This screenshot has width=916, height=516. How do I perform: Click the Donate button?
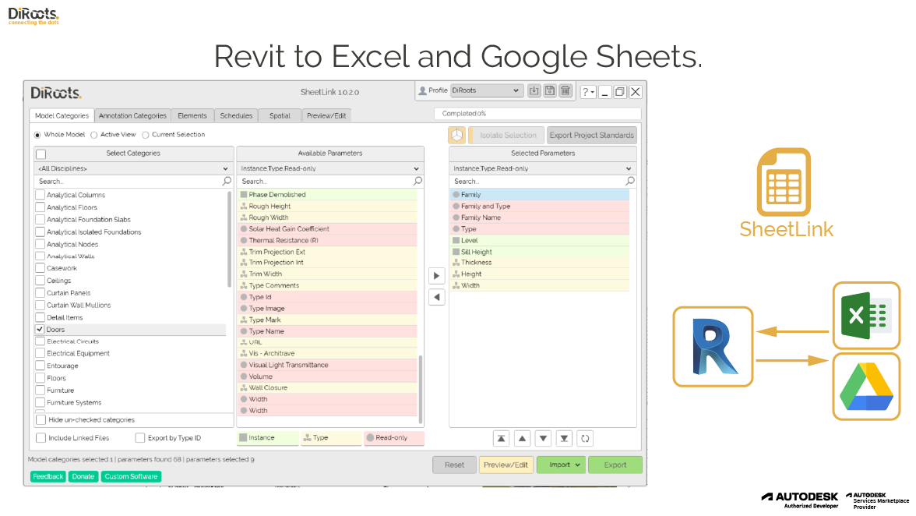pyautogui.click(x=83, y=477)
